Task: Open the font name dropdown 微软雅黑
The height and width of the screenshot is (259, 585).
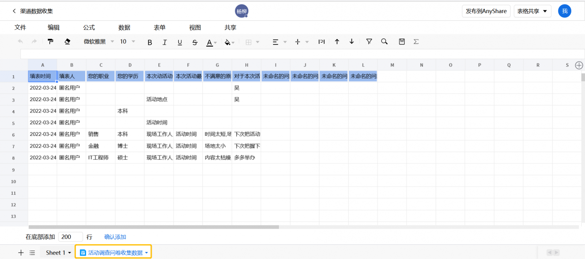Action: (99, 42)
